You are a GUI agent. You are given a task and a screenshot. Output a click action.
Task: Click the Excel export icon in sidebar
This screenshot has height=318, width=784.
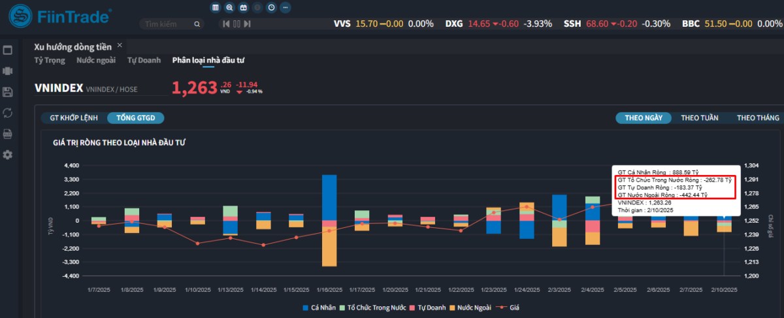(x=8, y=134)
